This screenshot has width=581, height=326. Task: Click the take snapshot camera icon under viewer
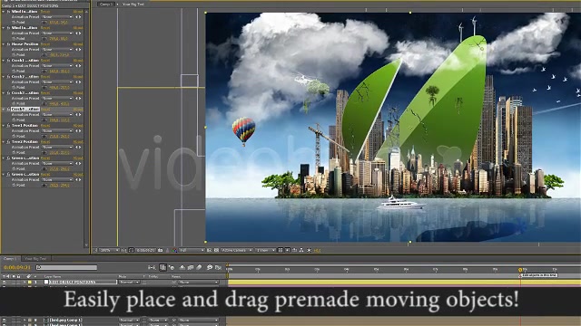[161, 250]
